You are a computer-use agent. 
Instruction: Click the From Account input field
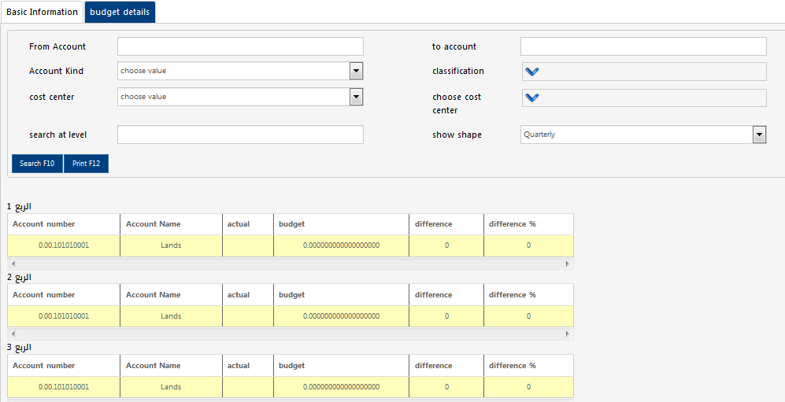pos(240,46)
